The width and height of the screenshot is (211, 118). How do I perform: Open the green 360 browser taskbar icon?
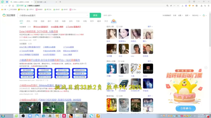[x=16, y=116]
